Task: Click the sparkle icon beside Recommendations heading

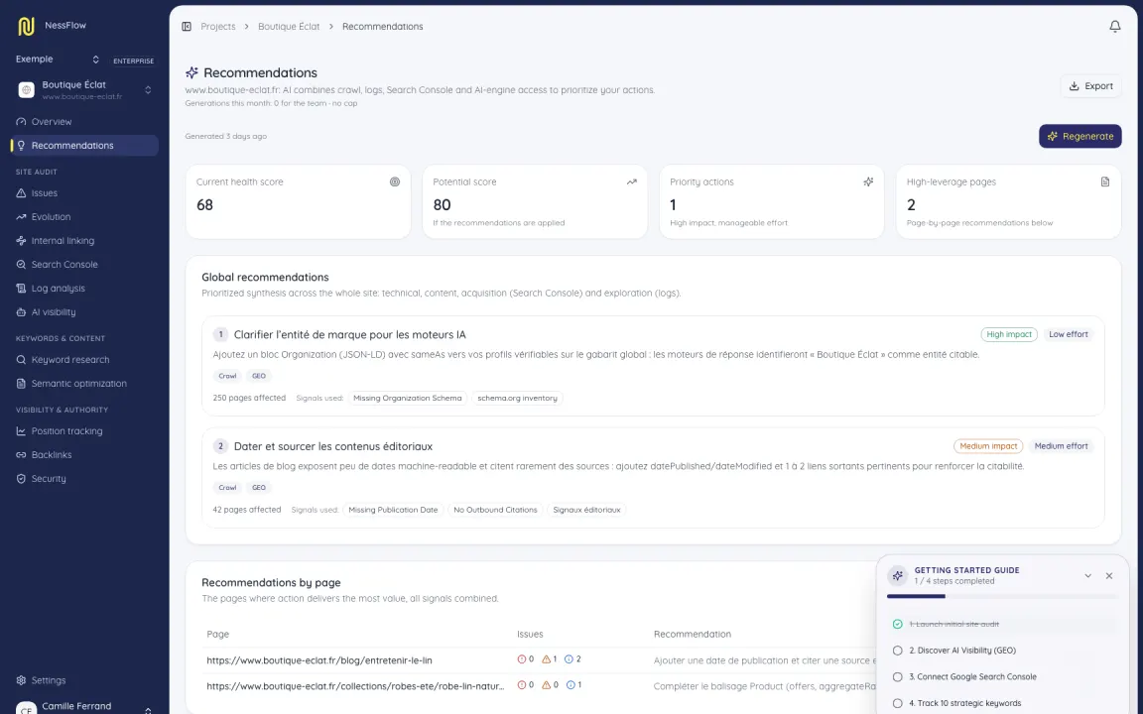Action: coord(191,72)
